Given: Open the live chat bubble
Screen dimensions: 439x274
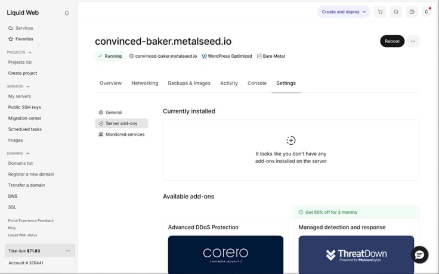Looking at the screenshot, I should tap(419, 254).
